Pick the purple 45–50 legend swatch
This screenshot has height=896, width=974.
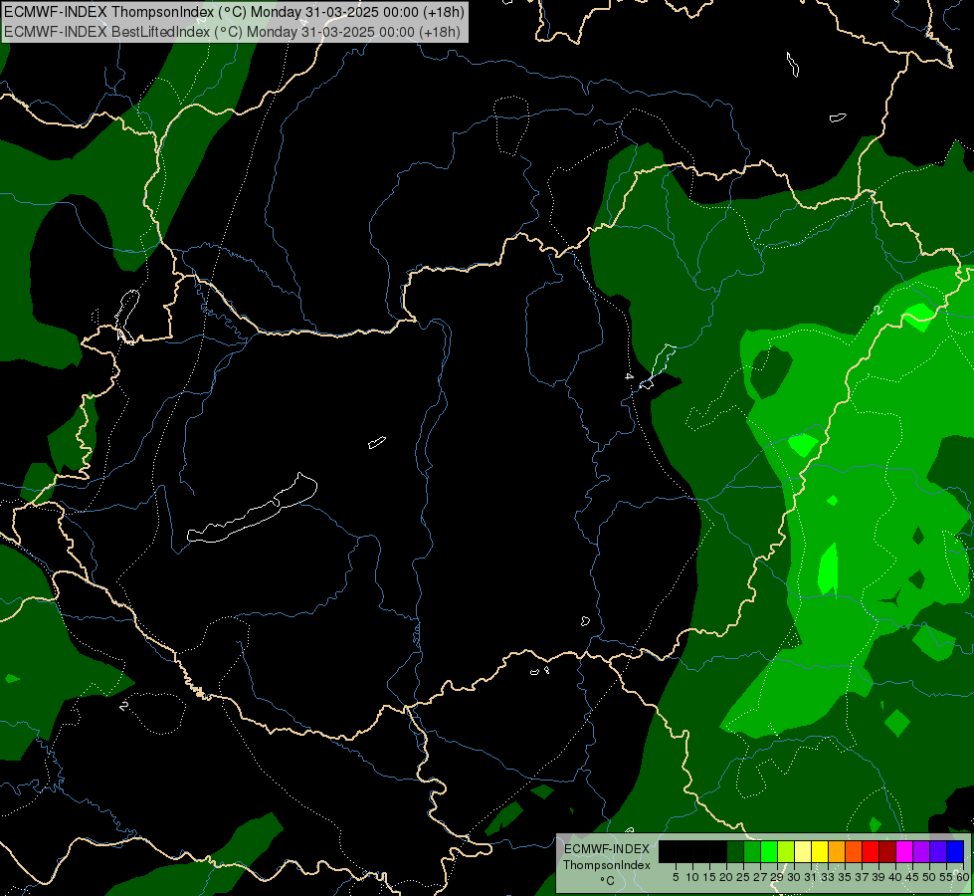click(920, 851)
